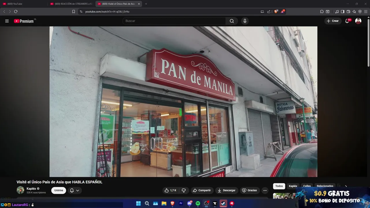
Task: Select the Kapléx filter chip
Action: click(x=293, y=186)
